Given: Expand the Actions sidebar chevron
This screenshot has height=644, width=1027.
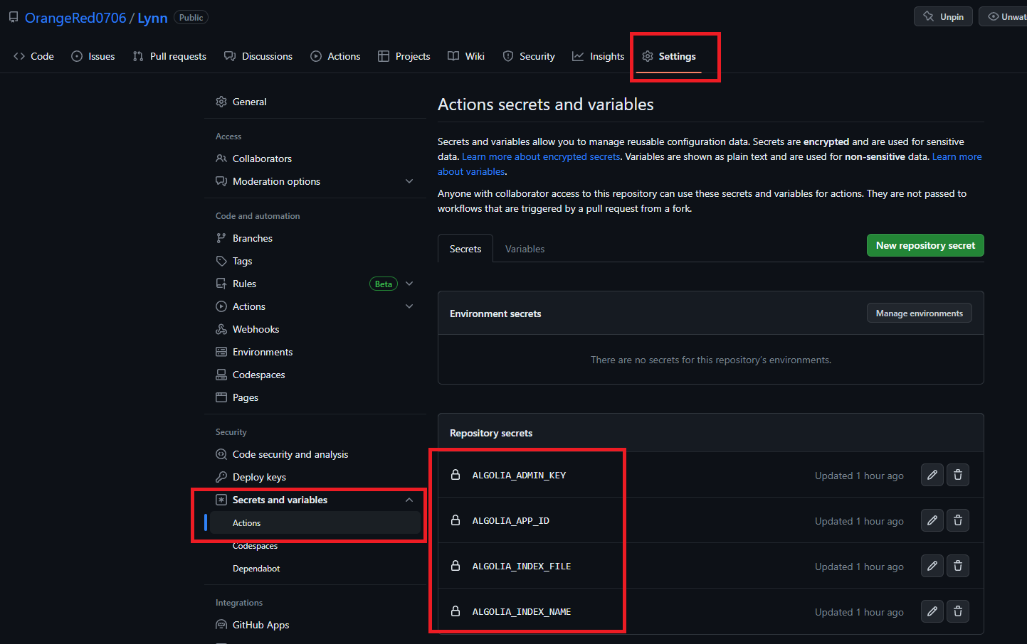Looking at the screenshot, I should 409,306.
